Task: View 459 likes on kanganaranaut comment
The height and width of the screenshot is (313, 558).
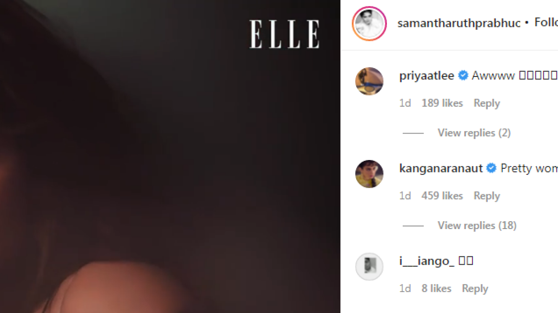Action: click(x=442, y=196)
